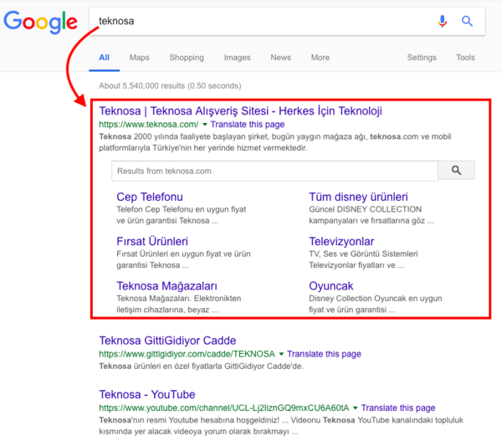Viewport: 502px width, 441px height.
Task: Open Teknosa Alışveriş Sitesi result title
Action: coord(240,111)
